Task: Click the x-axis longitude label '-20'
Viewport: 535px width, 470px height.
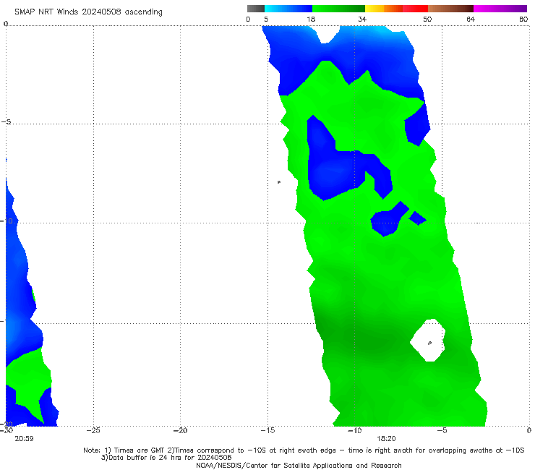Action: click(x=180, y=431)
